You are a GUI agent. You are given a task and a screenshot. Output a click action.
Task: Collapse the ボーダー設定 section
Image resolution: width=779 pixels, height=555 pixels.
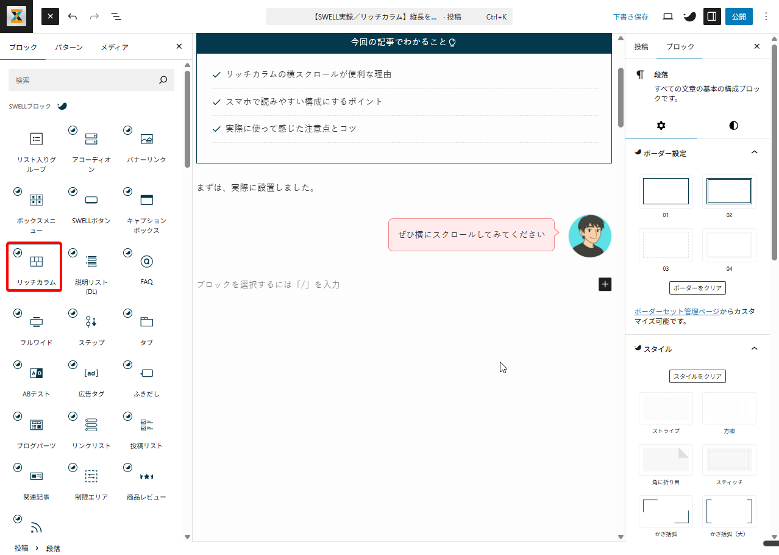(x=754, y=152)
